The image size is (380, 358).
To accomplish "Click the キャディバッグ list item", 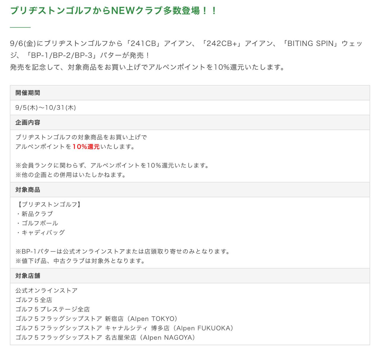I will [43, 233].
